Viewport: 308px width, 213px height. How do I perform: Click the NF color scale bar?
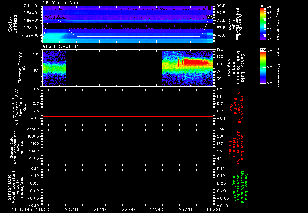[x=263, y=24]
